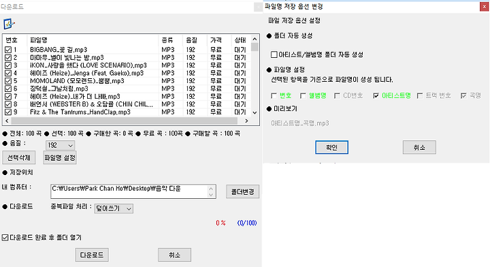
Task: Open the duplicate file handling dropdown
Action: tap(114, 208)
